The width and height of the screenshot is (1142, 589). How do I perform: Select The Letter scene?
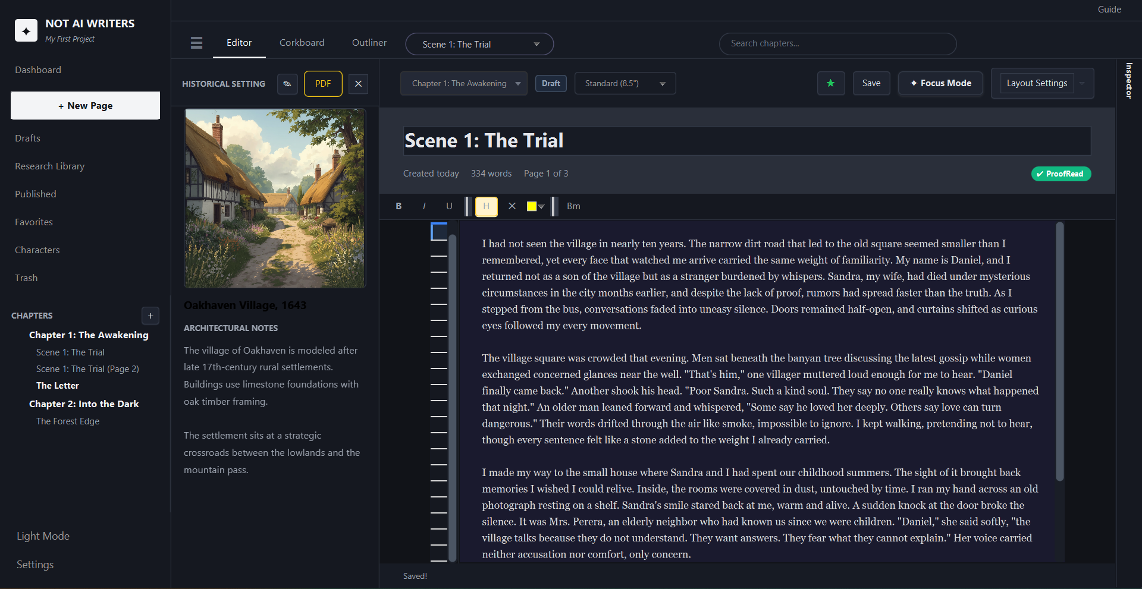58,386
